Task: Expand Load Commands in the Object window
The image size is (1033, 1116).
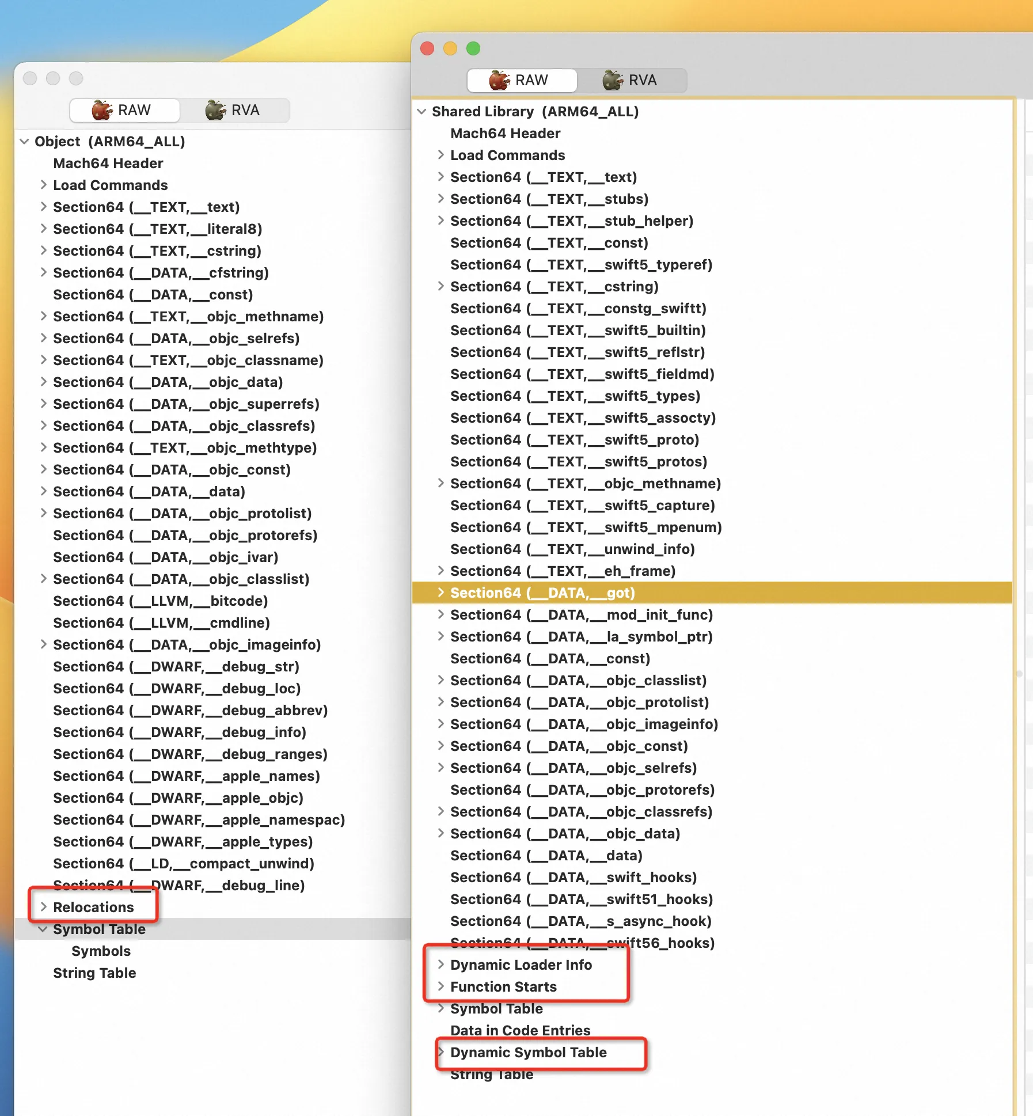Action: tap(43, 185)
